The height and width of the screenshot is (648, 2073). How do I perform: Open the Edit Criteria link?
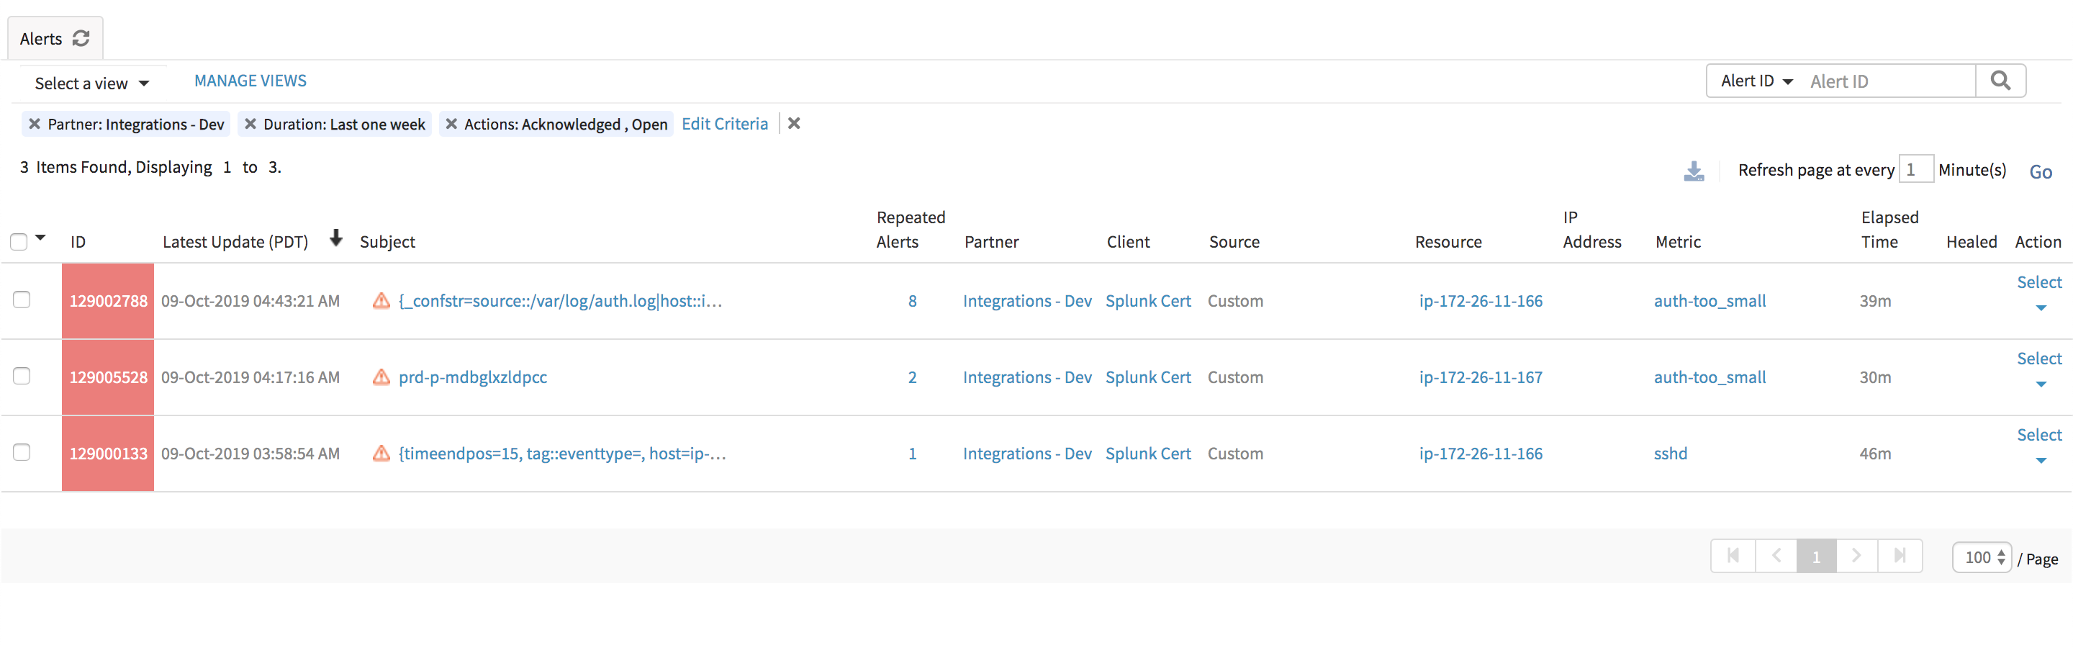(724, 124)
